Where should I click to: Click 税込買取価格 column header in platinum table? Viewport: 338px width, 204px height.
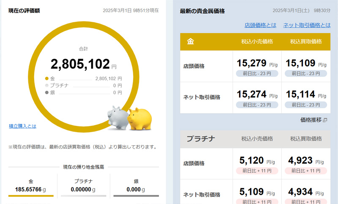point(306,139)
